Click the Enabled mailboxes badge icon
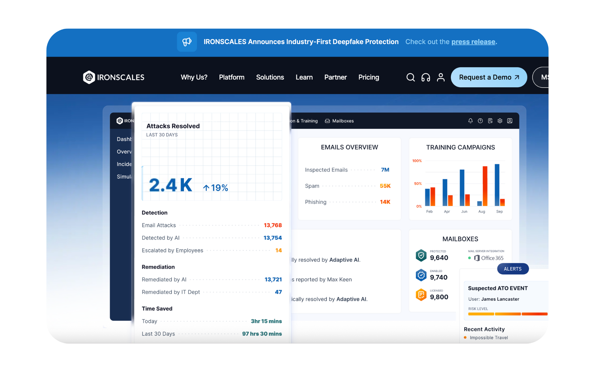The height and width of the screenshot is (372, 595). pyautogui.click(x=421, y=275)
